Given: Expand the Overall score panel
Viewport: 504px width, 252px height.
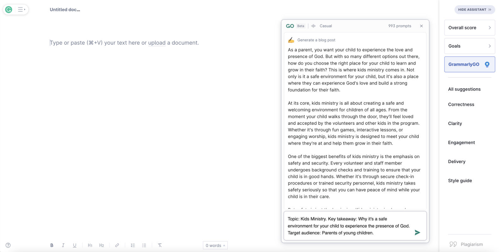Looking at the screenshot, I should tap(470, 28).
